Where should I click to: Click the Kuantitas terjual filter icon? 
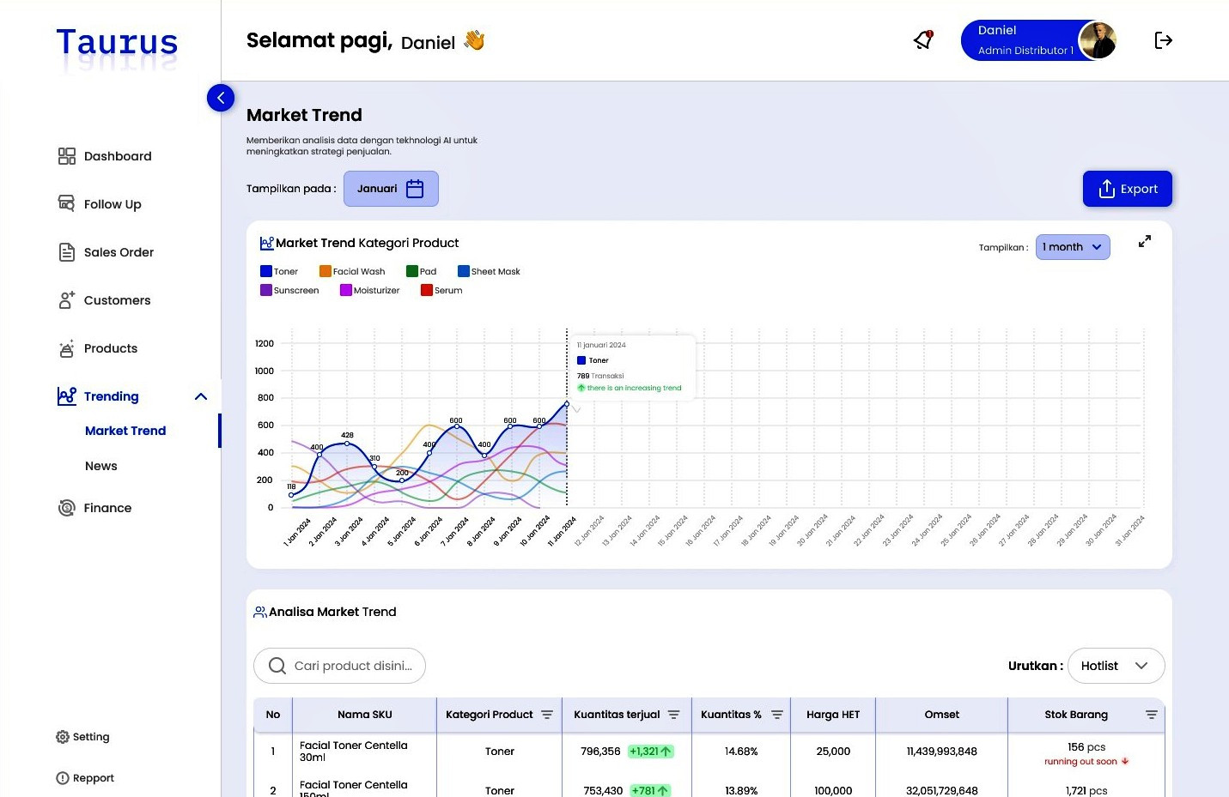point(673,715)
